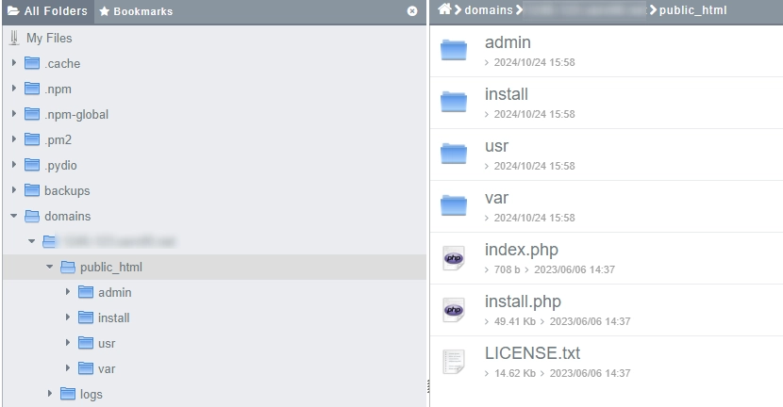Expand the logs folder tree node
Viewport: 783px width, 407px height.
click(x=50, y=394)
